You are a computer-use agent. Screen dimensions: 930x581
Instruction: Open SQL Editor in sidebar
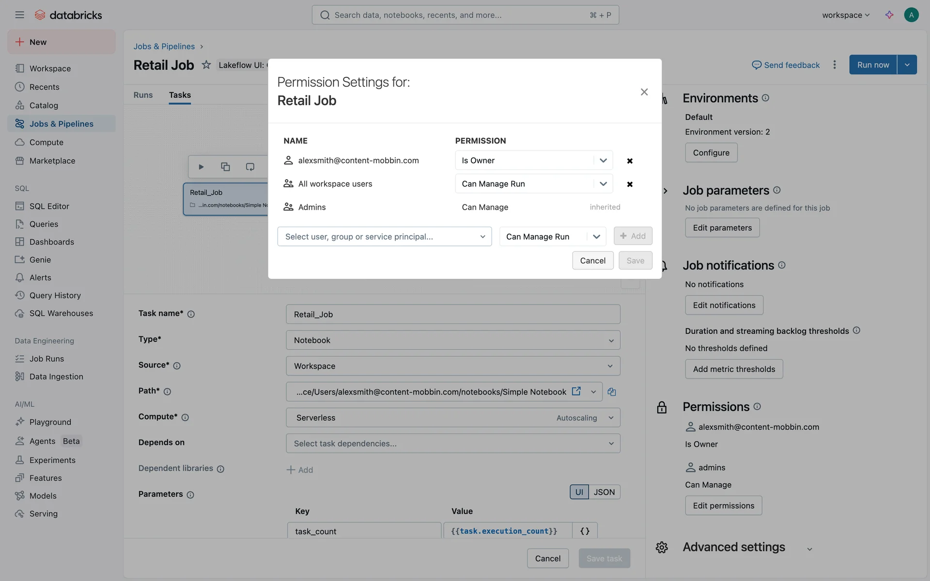click(49, 206)
